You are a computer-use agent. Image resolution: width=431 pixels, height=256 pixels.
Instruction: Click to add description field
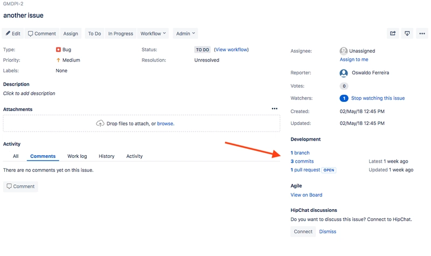(29, 93)
